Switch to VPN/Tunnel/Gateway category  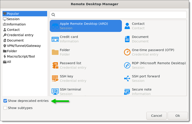pos(23,46)
